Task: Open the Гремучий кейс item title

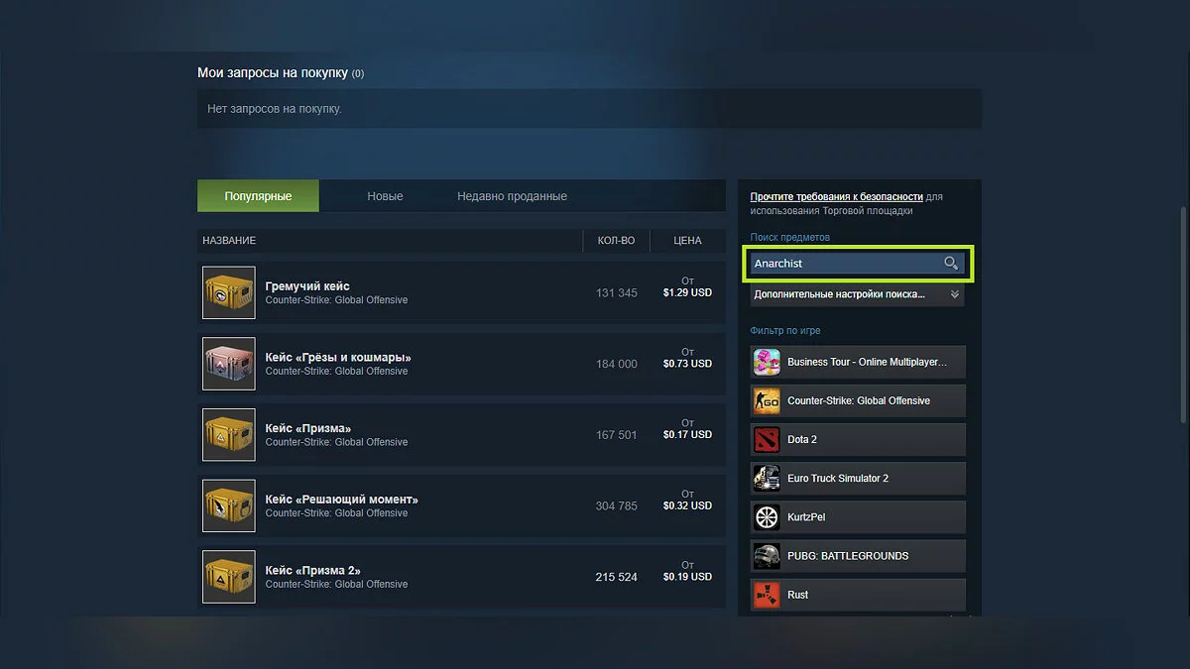Action: (307, 286)
